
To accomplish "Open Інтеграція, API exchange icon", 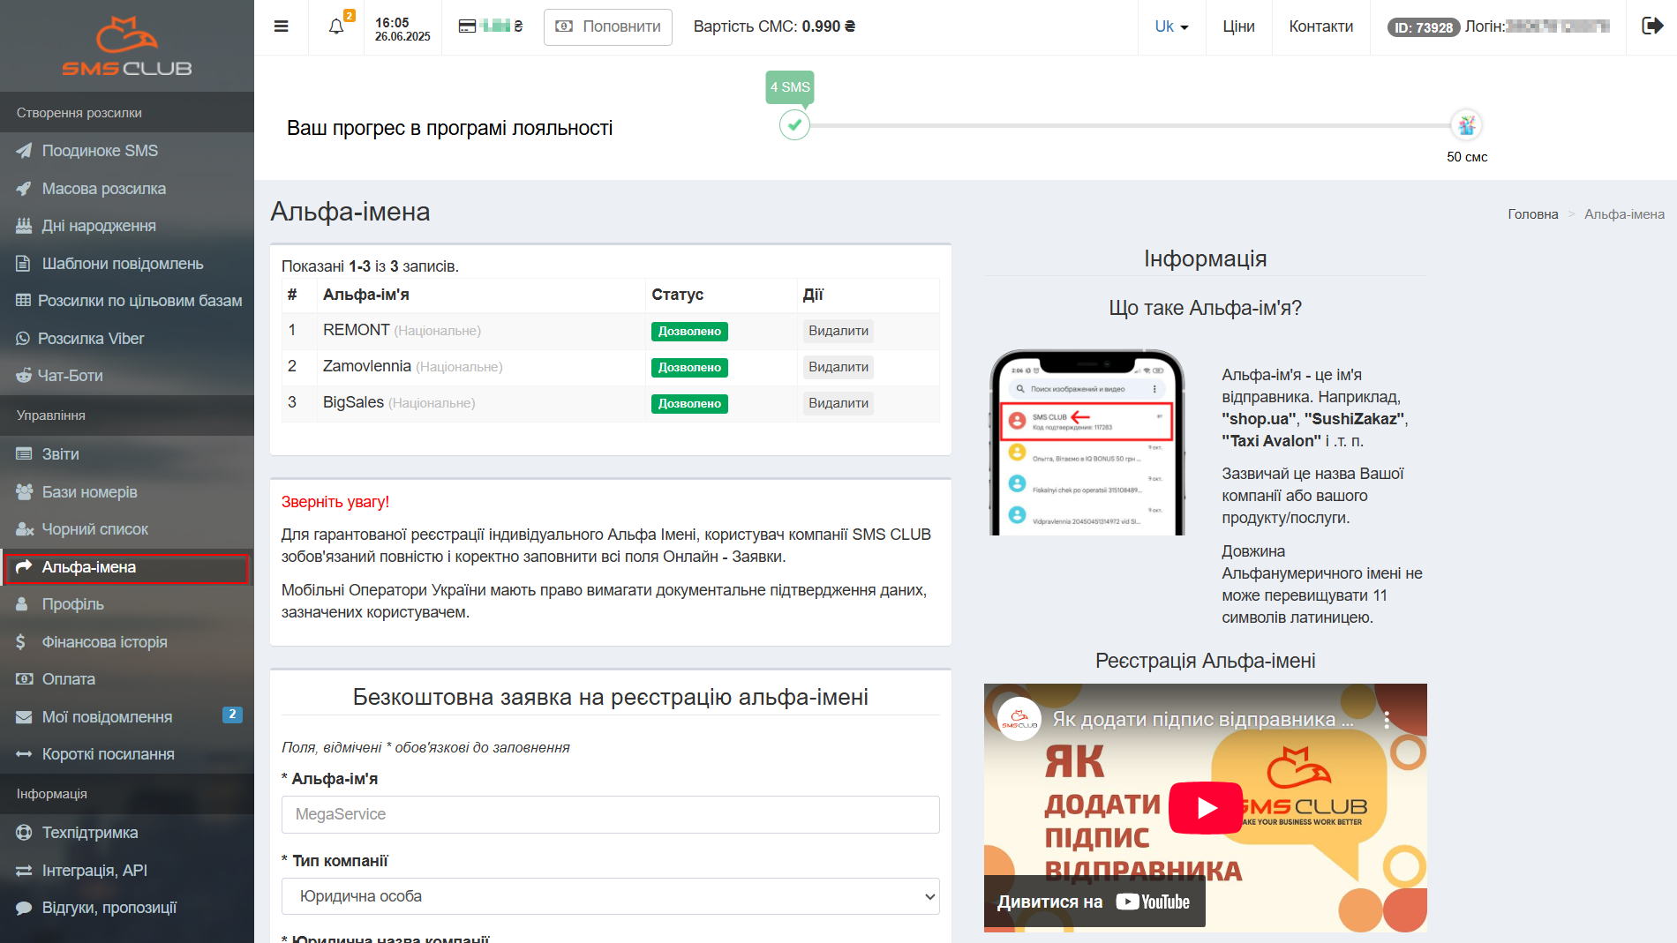I will (x=24, y=871).
